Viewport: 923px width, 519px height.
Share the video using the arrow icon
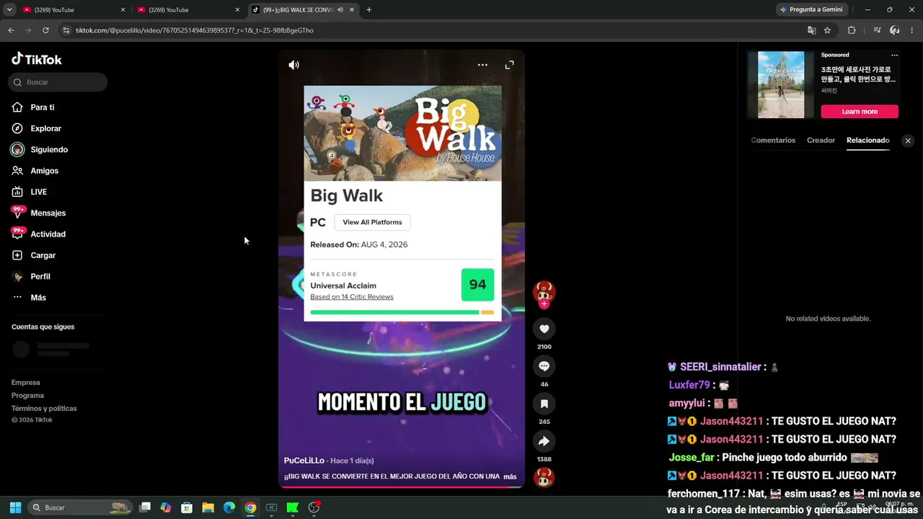544,441
